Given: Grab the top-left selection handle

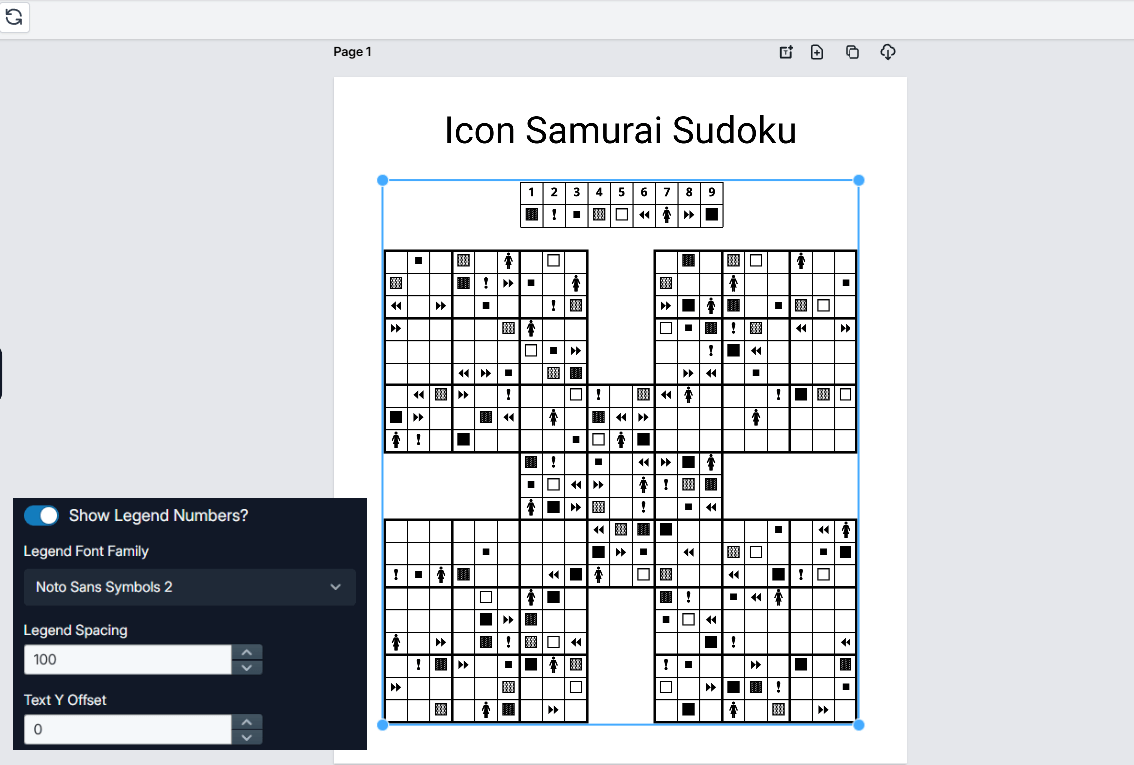Looking at the screenshot, I should coord(382,180).
